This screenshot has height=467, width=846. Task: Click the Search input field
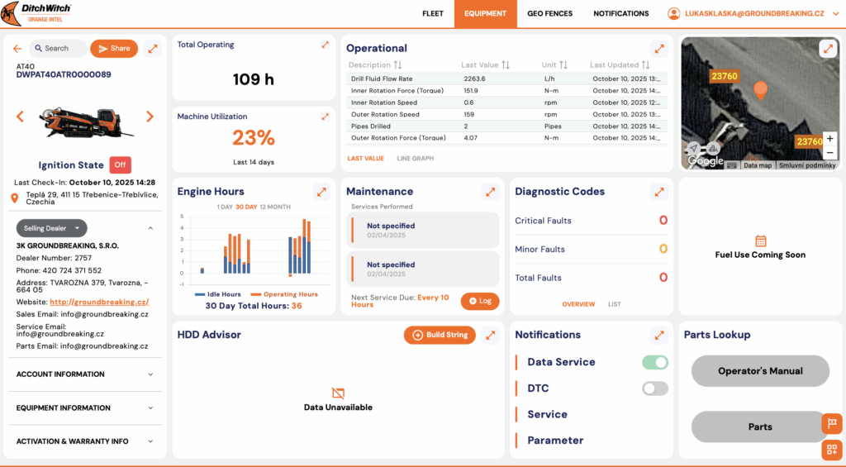click(x=58, y=49)
